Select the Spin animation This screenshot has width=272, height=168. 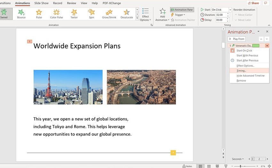coord(92,13)
